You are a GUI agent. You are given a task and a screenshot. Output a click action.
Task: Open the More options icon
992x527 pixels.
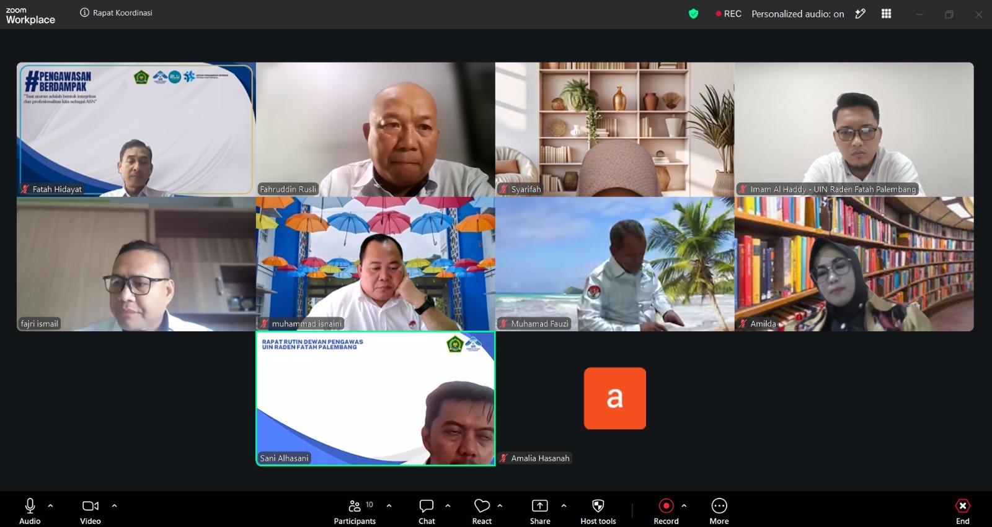coord(719,506)
